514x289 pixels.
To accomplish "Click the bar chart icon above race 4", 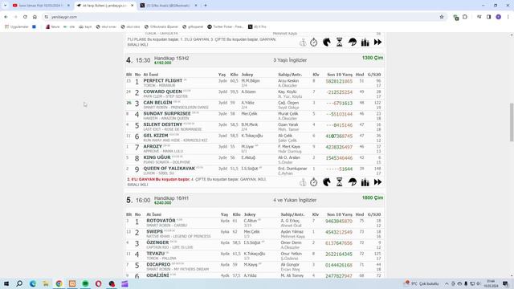I will click(365, 43).
